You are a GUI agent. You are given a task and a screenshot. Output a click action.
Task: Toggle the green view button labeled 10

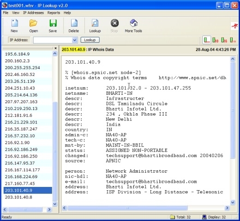click(215, 40)
